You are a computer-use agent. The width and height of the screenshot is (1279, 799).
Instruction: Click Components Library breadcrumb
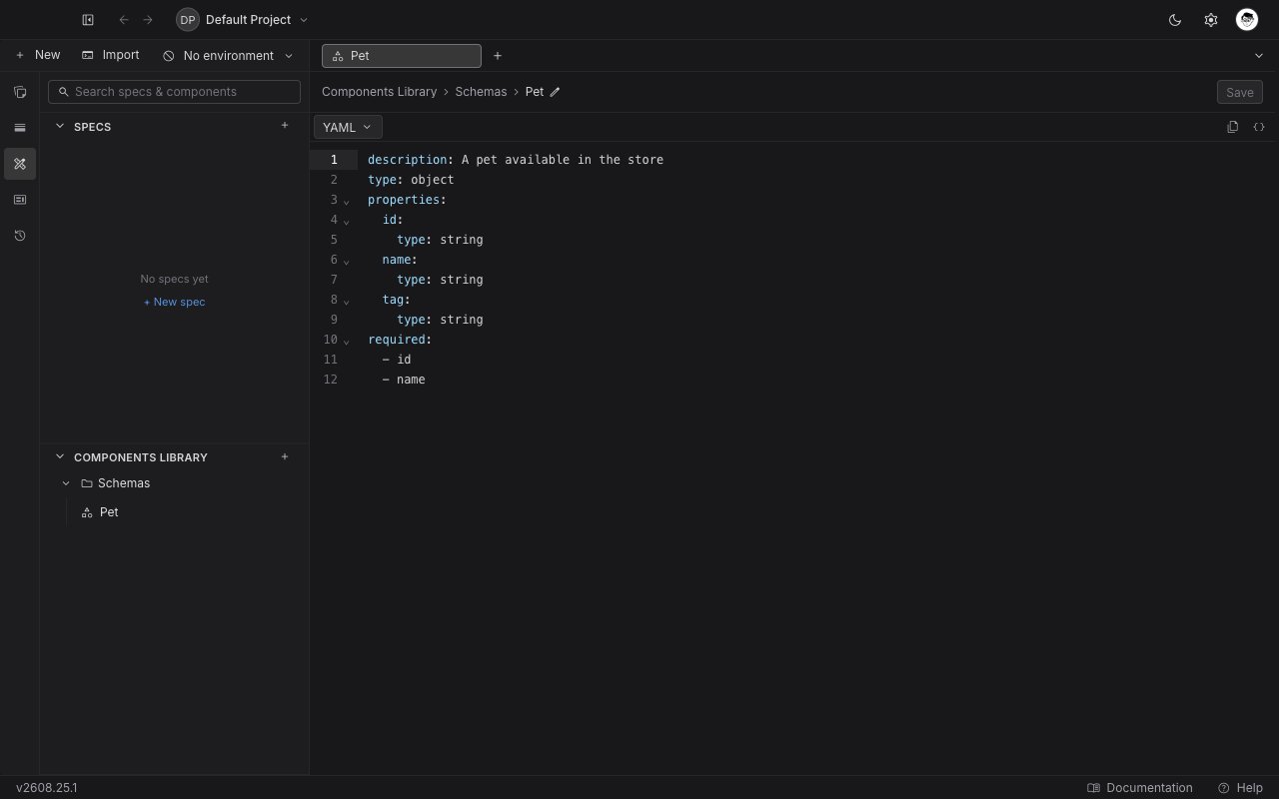pyautogui.click(x=379, y=92)
